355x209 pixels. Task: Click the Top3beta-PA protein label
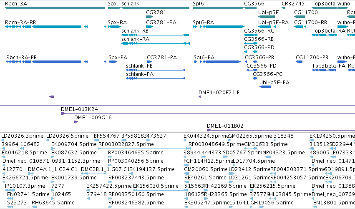(x=329, y=66)
